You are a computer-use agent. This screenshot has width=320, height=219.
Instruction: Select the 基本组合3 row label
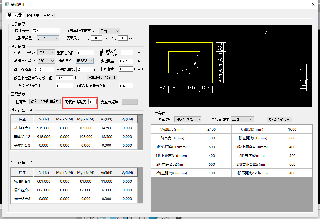(22, 146)
